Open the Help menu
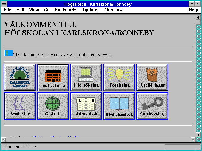The height and width of the screenshot is (151, 202). click(193, 10)
